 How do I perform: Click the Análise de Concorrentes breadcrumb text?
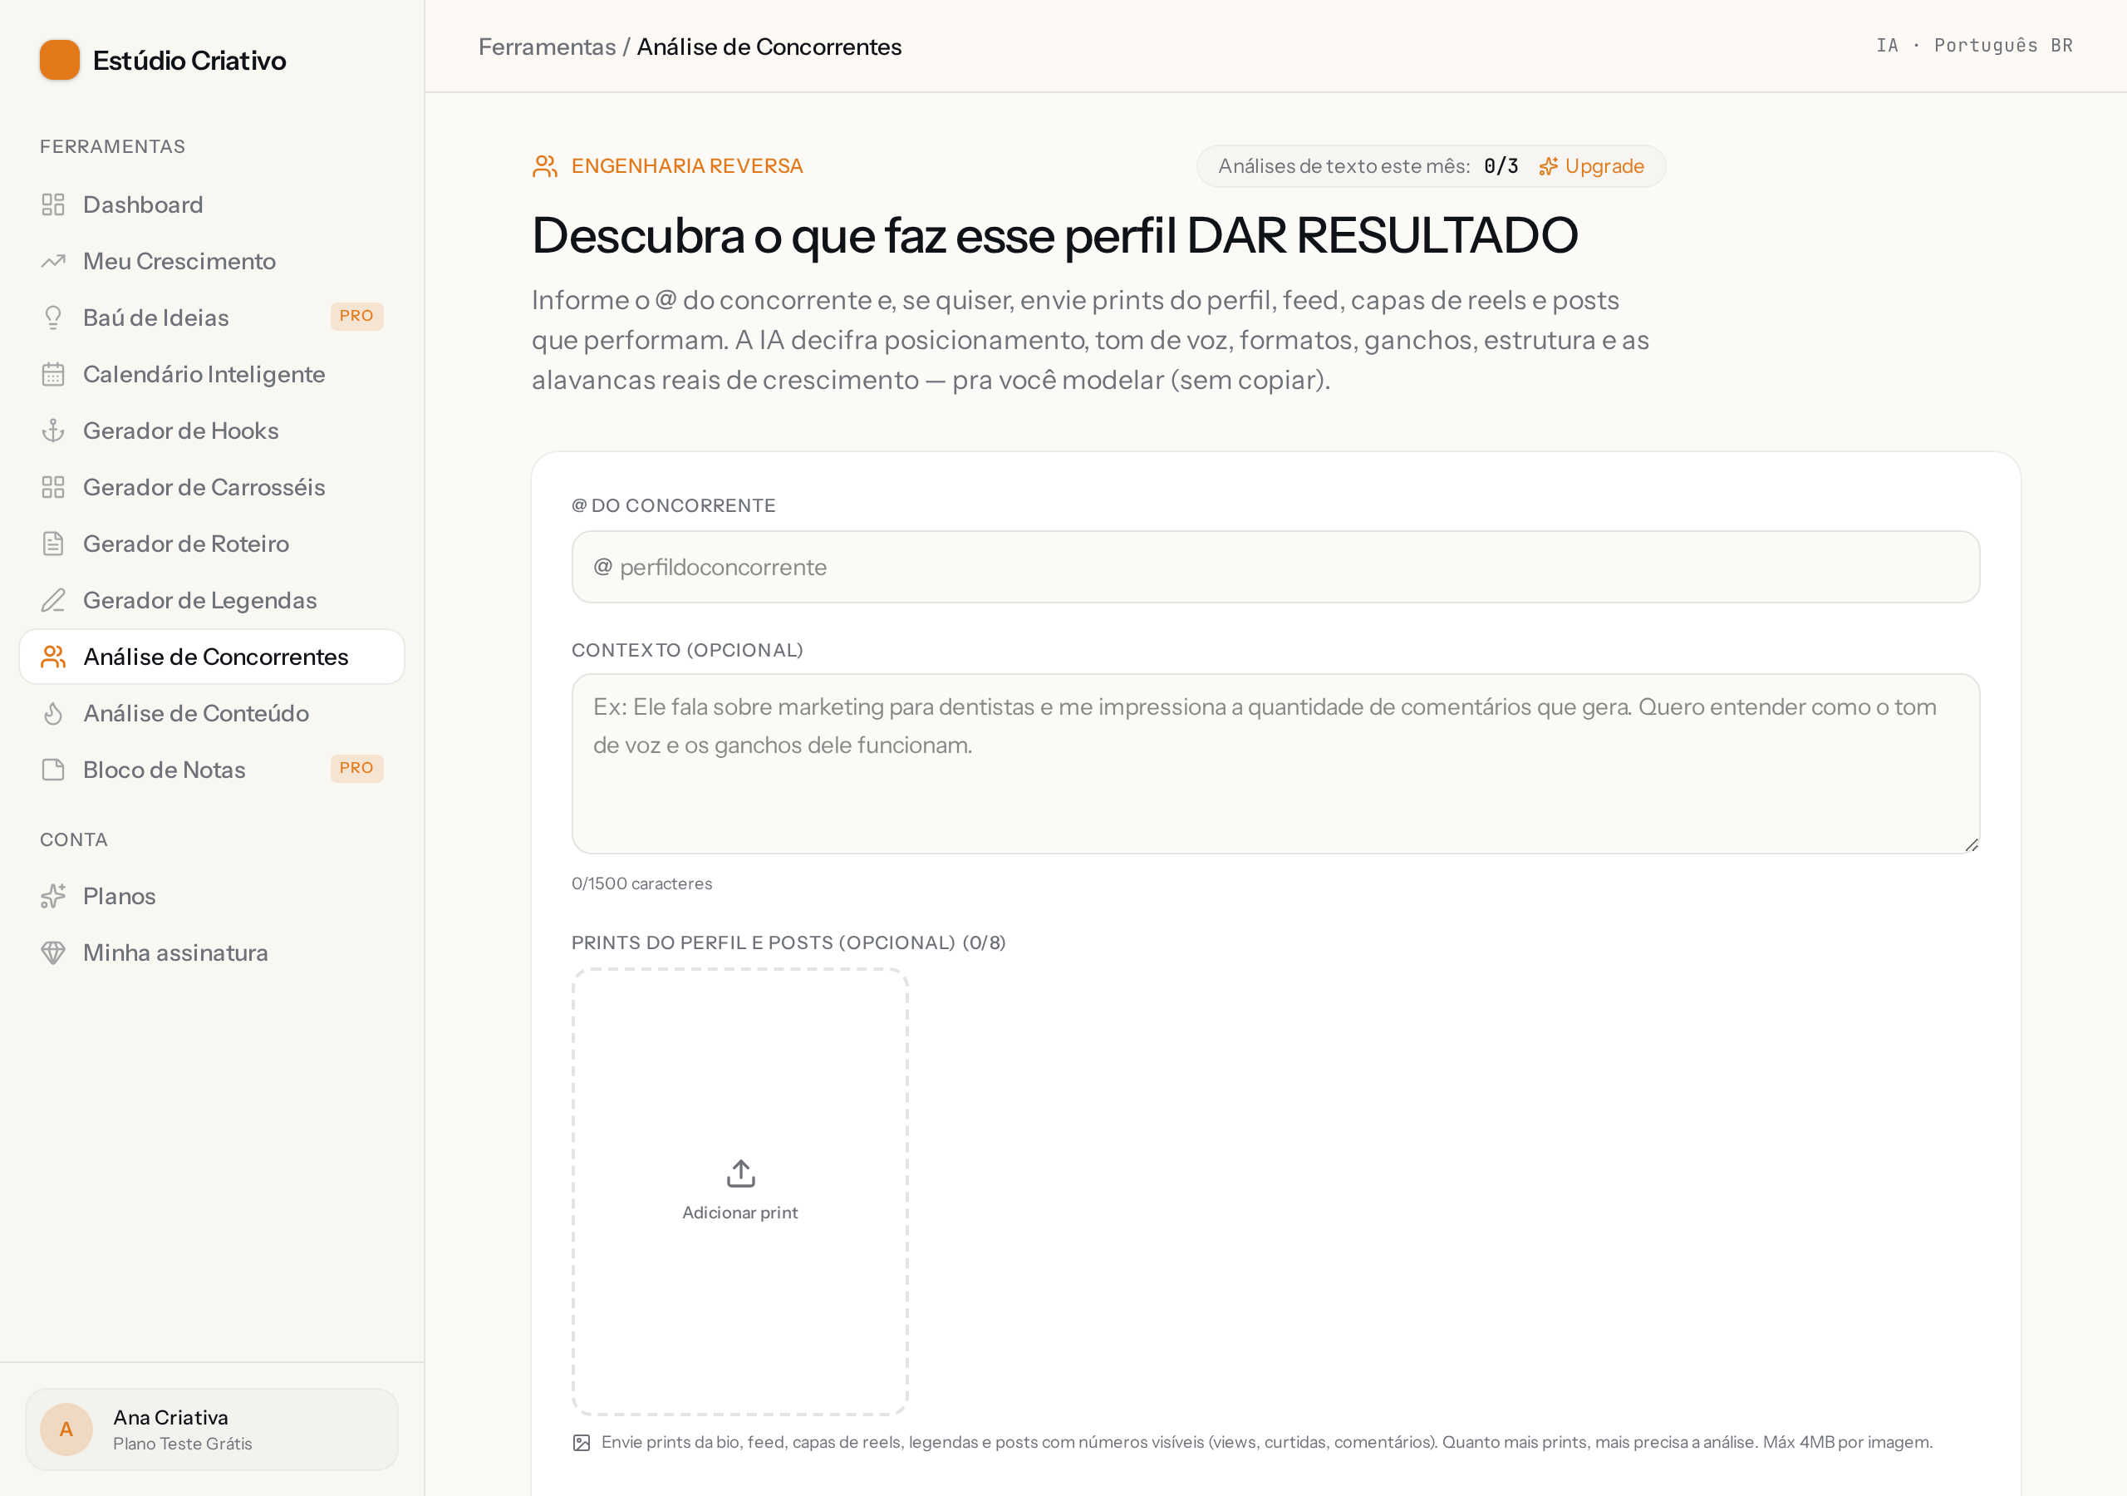click(769, 47)
